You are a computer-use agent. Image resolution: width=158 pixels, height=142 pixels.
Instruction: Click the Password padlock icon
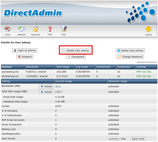tap(35, 29)
